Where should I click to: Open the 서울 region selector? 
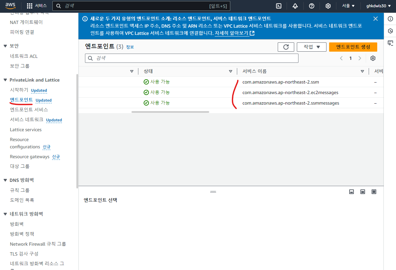(348, 6)
